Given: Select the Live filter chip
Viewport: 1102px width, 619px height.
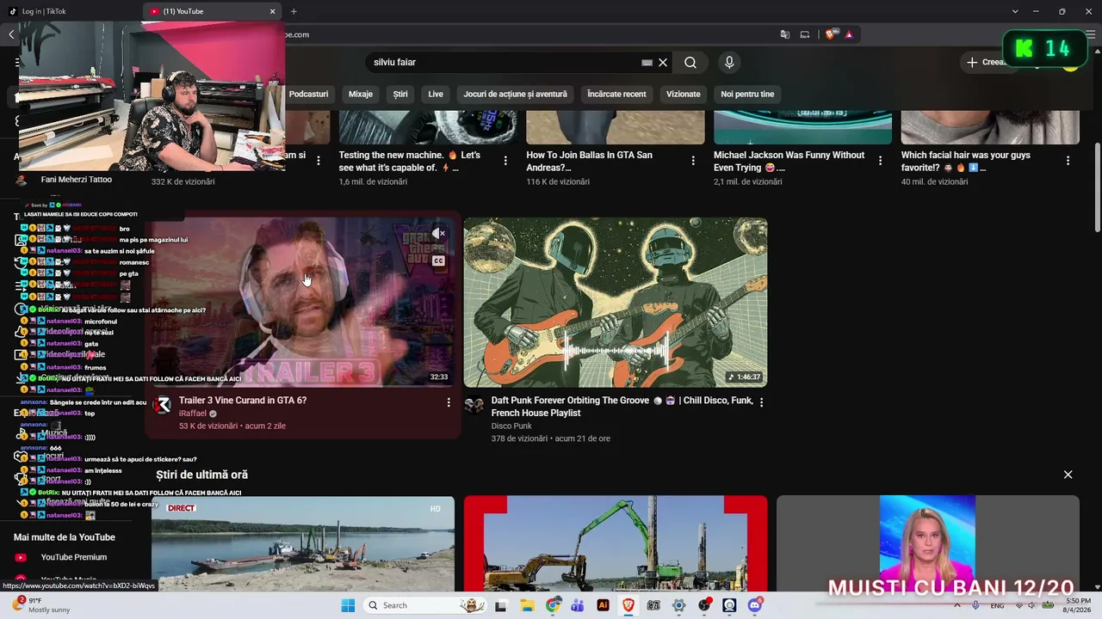Looking at the screenshot, I should 436,94.
